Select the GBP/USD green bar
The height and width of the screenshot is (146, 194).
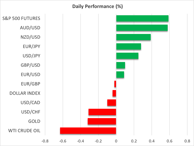pos(120,65)
